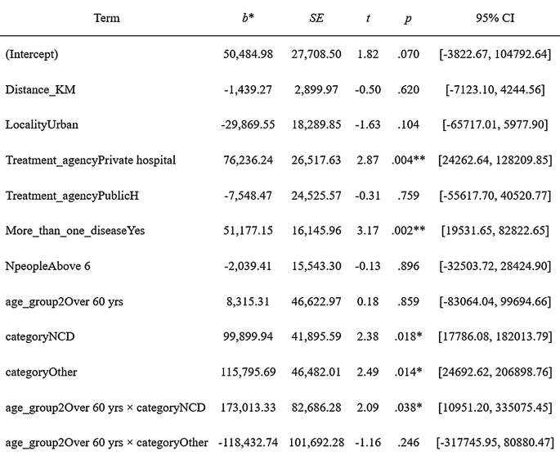The width and height of the screenshot is (560, 460).
Task: Click the intercept coefficient value 50,484.98
Action: [x=249, y=53]
